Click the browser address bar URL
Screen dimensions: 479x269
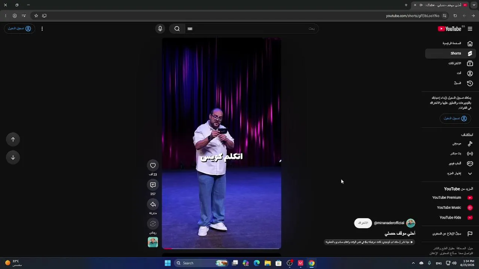pos(412,16)
